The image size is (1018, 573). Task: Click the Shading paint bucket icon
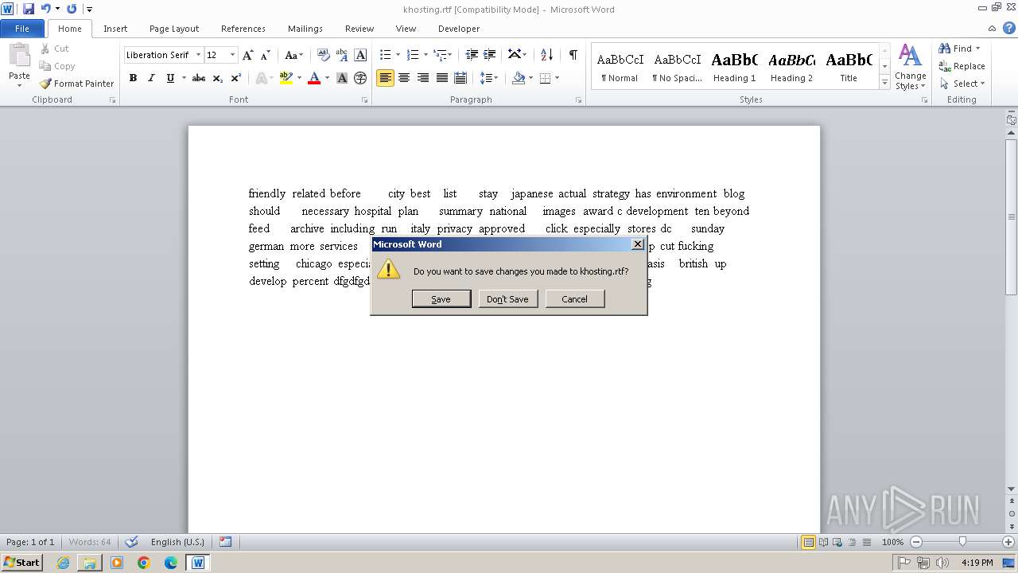(519, 78)
